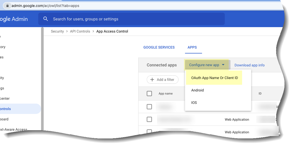Click the search magnifier icon
The width and height of the screenshot is (293, 147).
(46, 19)
